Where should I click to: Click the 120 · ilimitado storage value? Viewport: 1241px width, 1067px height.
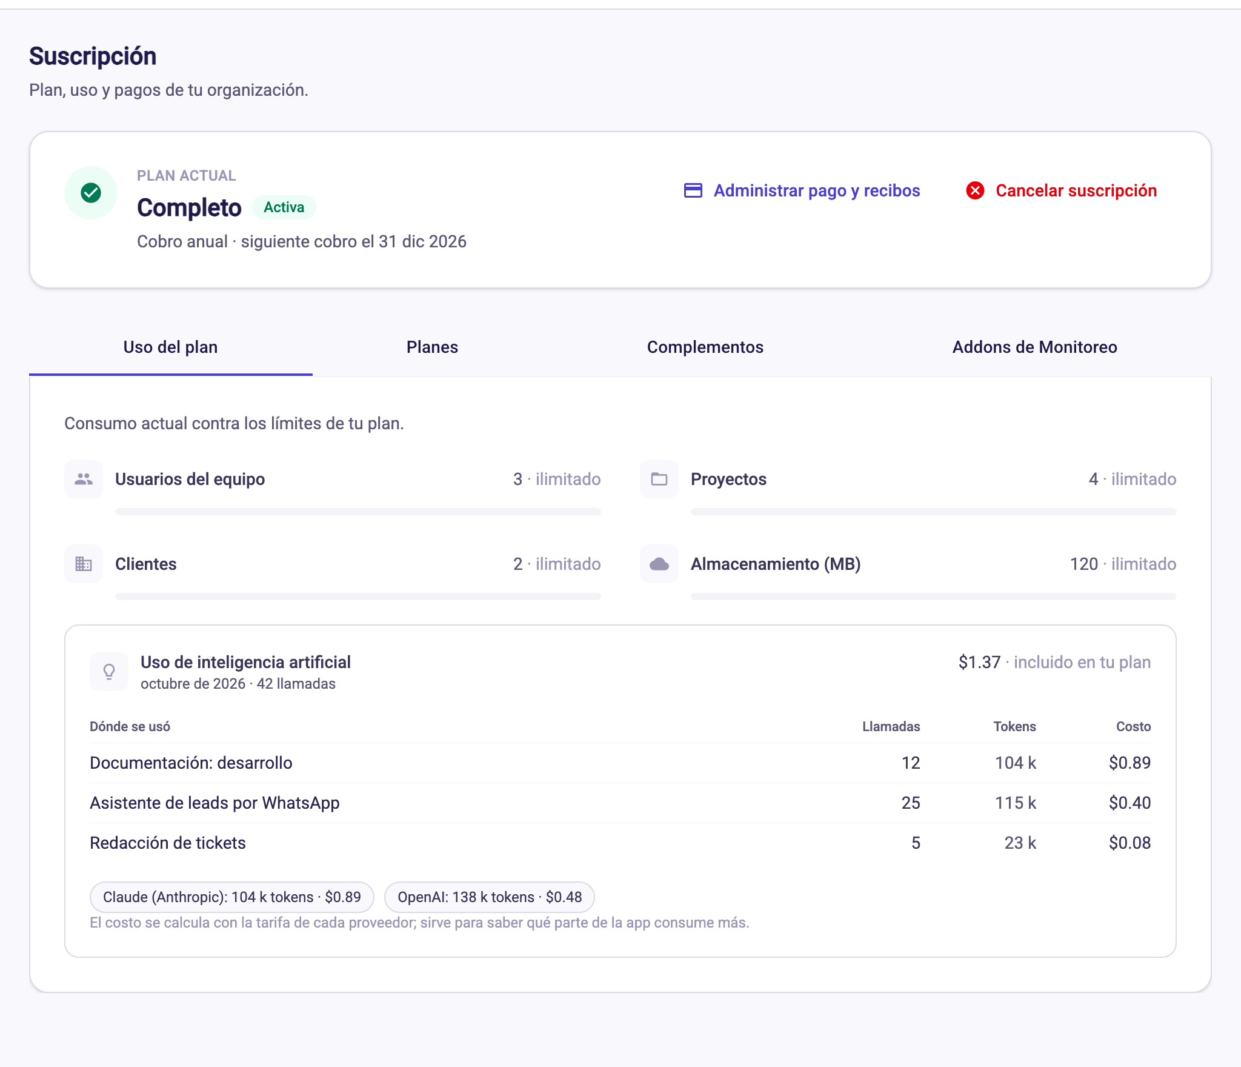click(x=1123, y=564)
